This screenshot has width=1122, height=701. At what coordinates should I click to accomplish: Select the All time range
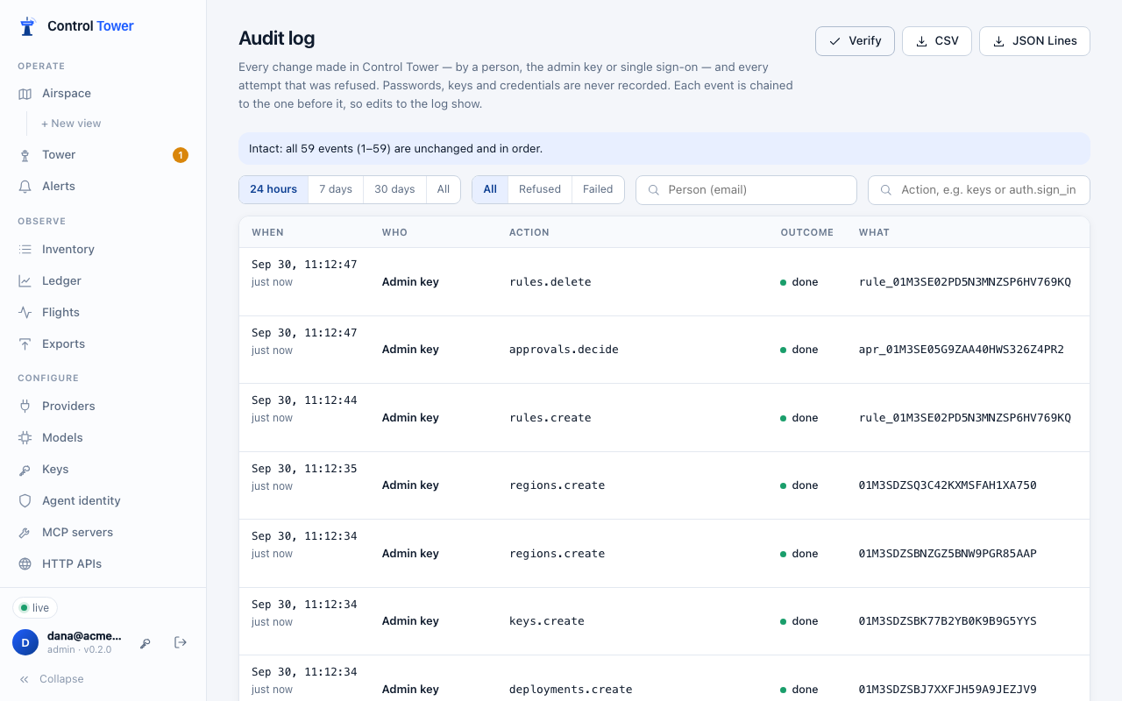[444, 189]
